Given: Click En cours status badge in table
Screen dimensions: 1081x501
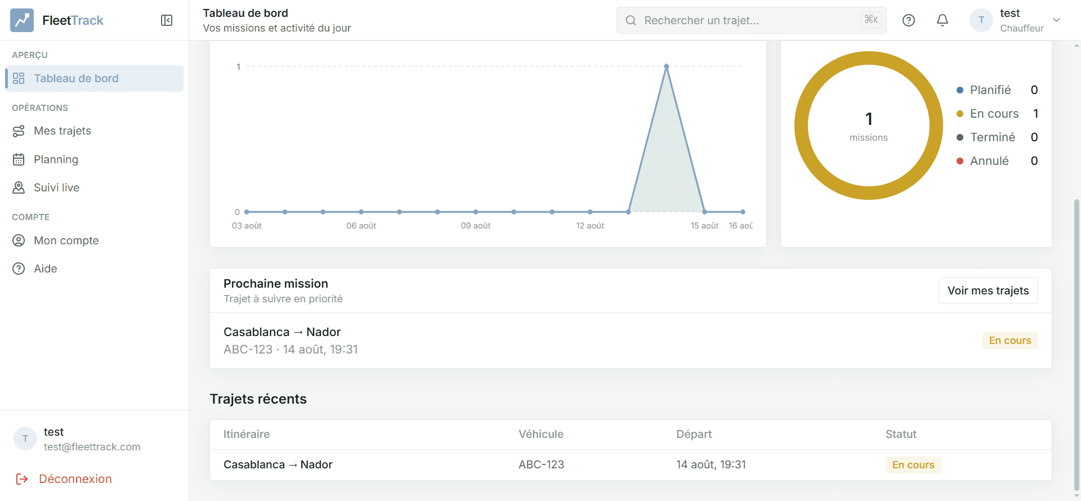Looking at the screenshot, I should coord(913,465).
